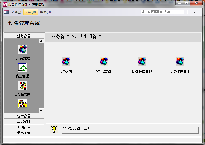Click the 设备出库管理 label
The image size is (205, 145).
[104, 72]
